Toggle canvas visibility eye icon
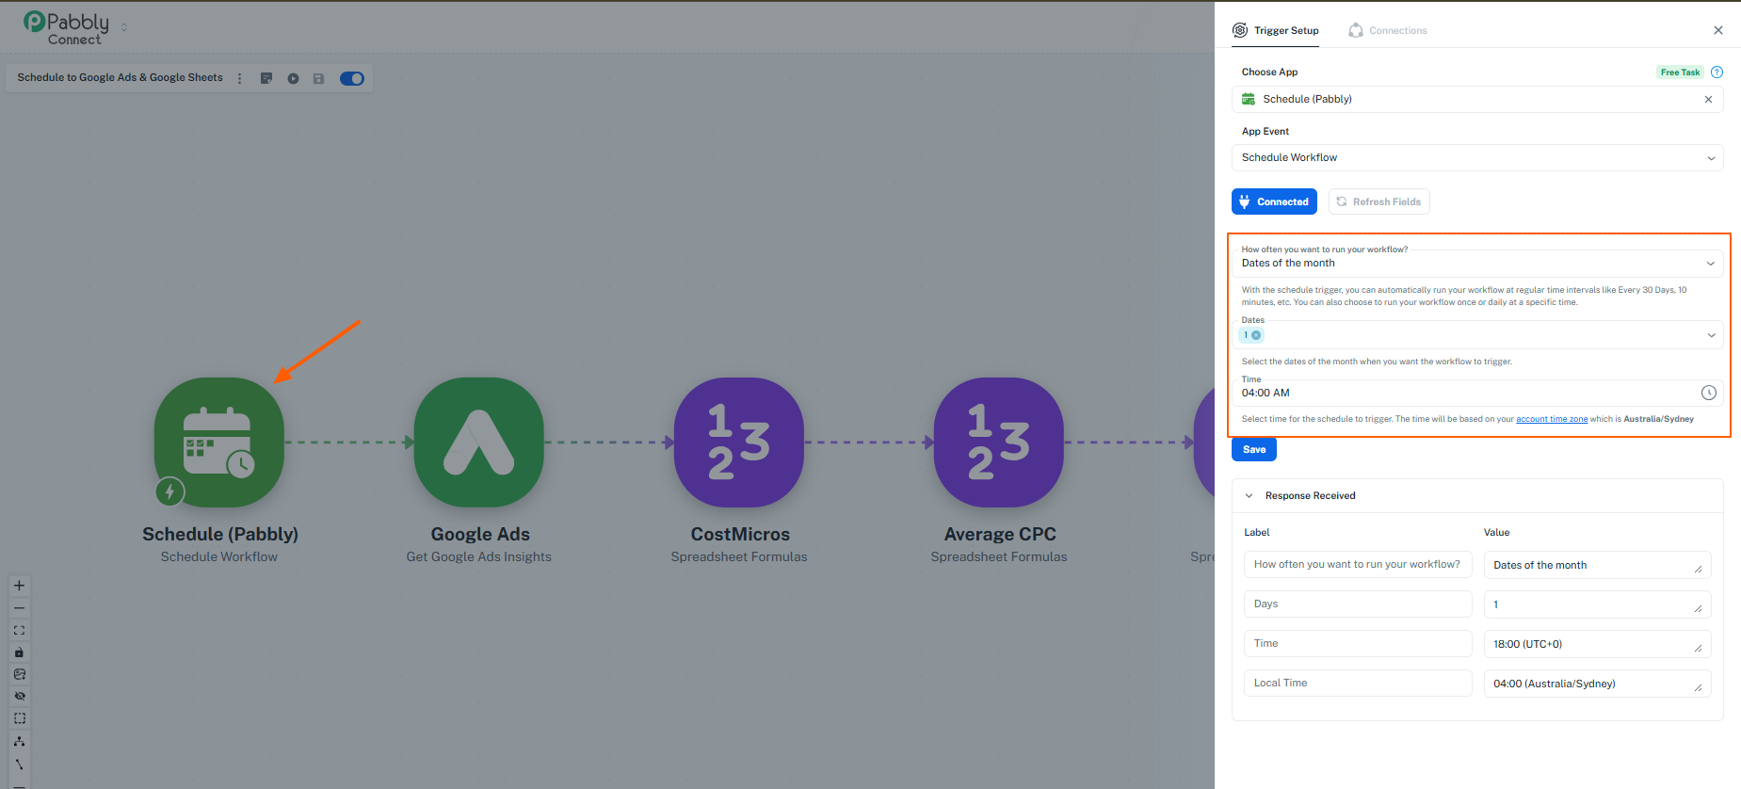 [x=19, y=696]
